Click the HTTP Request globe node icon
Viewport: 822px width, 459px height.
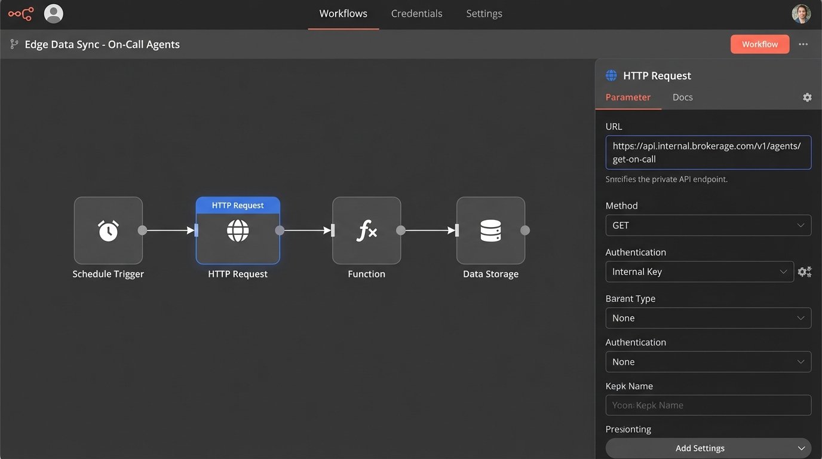click(x=238, y=230)
